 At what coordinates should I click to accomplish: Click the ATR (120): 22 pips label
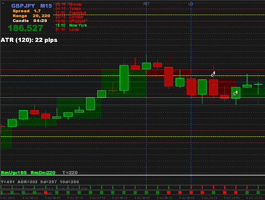pos(29,40)
